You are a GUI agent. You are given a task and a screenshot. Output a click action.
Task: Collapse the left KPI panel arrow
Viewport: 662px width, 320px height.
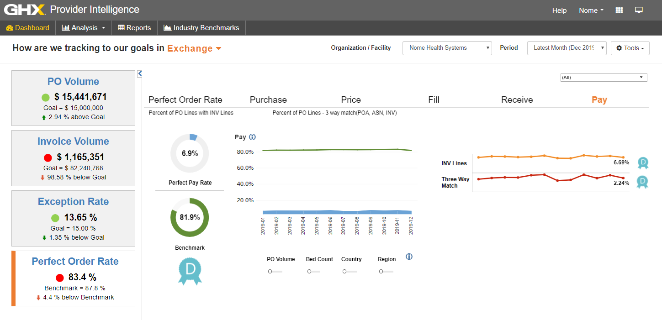click(x=140, y=73)
